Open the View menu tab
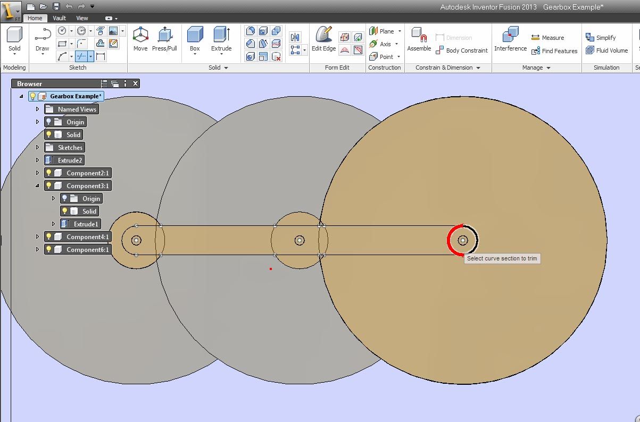 pyautogui.click(x=81, y=18)
